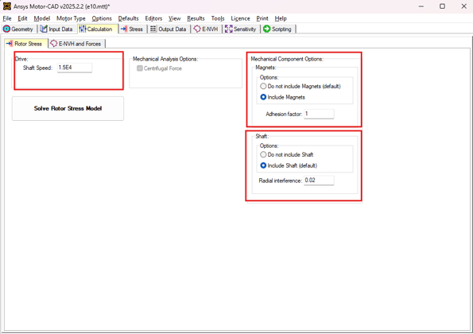
Task: Open the Geometry tab icon
Action: coord(6,29)
